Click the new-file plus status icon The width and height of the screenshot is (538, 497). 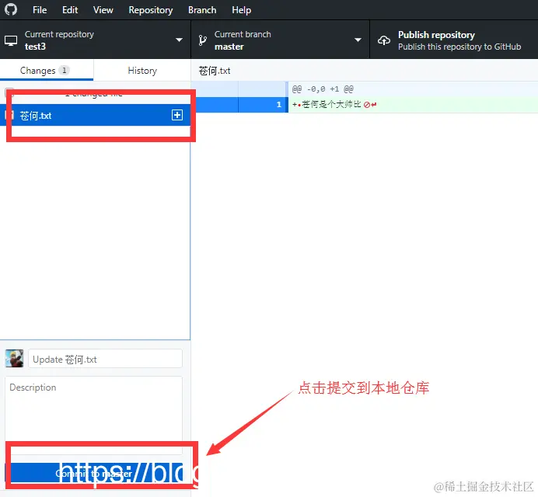pos(177,115)
